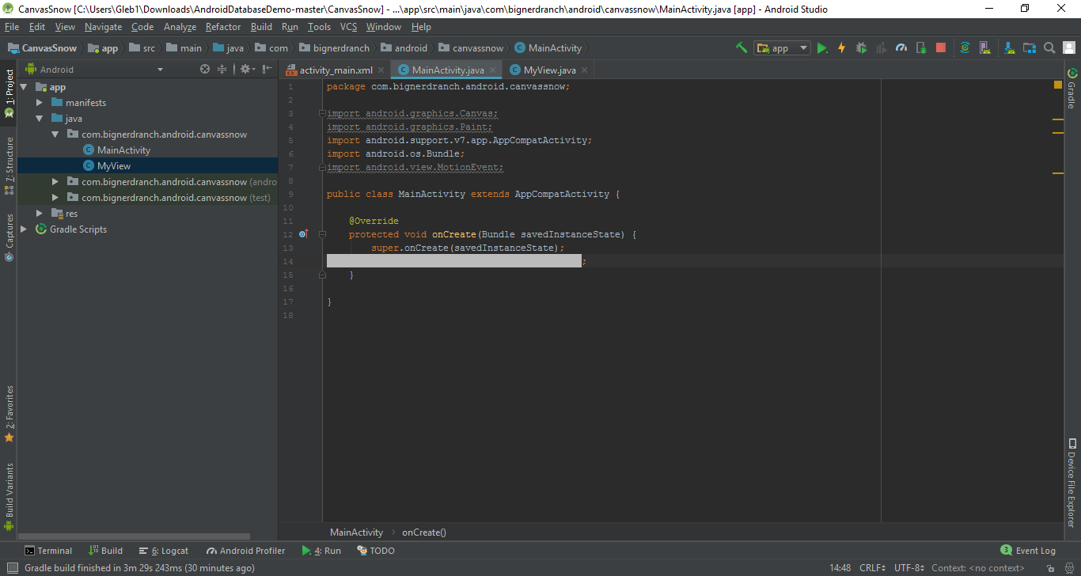Apply changes with the lightning bolt icon
Viewport: 1081px width, 576px height.
(x=841, y=48)
